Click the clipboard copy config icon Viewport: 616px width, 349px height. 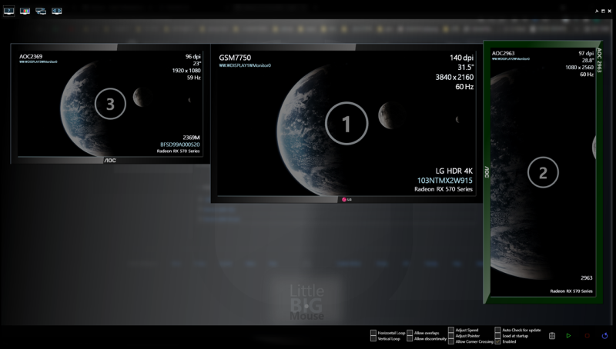click(x=552, y=336)
